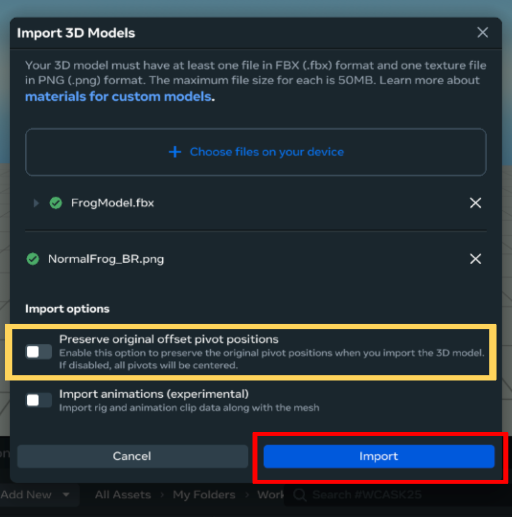Navigate to My Folders breadcrumb
The image size is (512, 517).
pyautogui.click(x=204, y=495)
